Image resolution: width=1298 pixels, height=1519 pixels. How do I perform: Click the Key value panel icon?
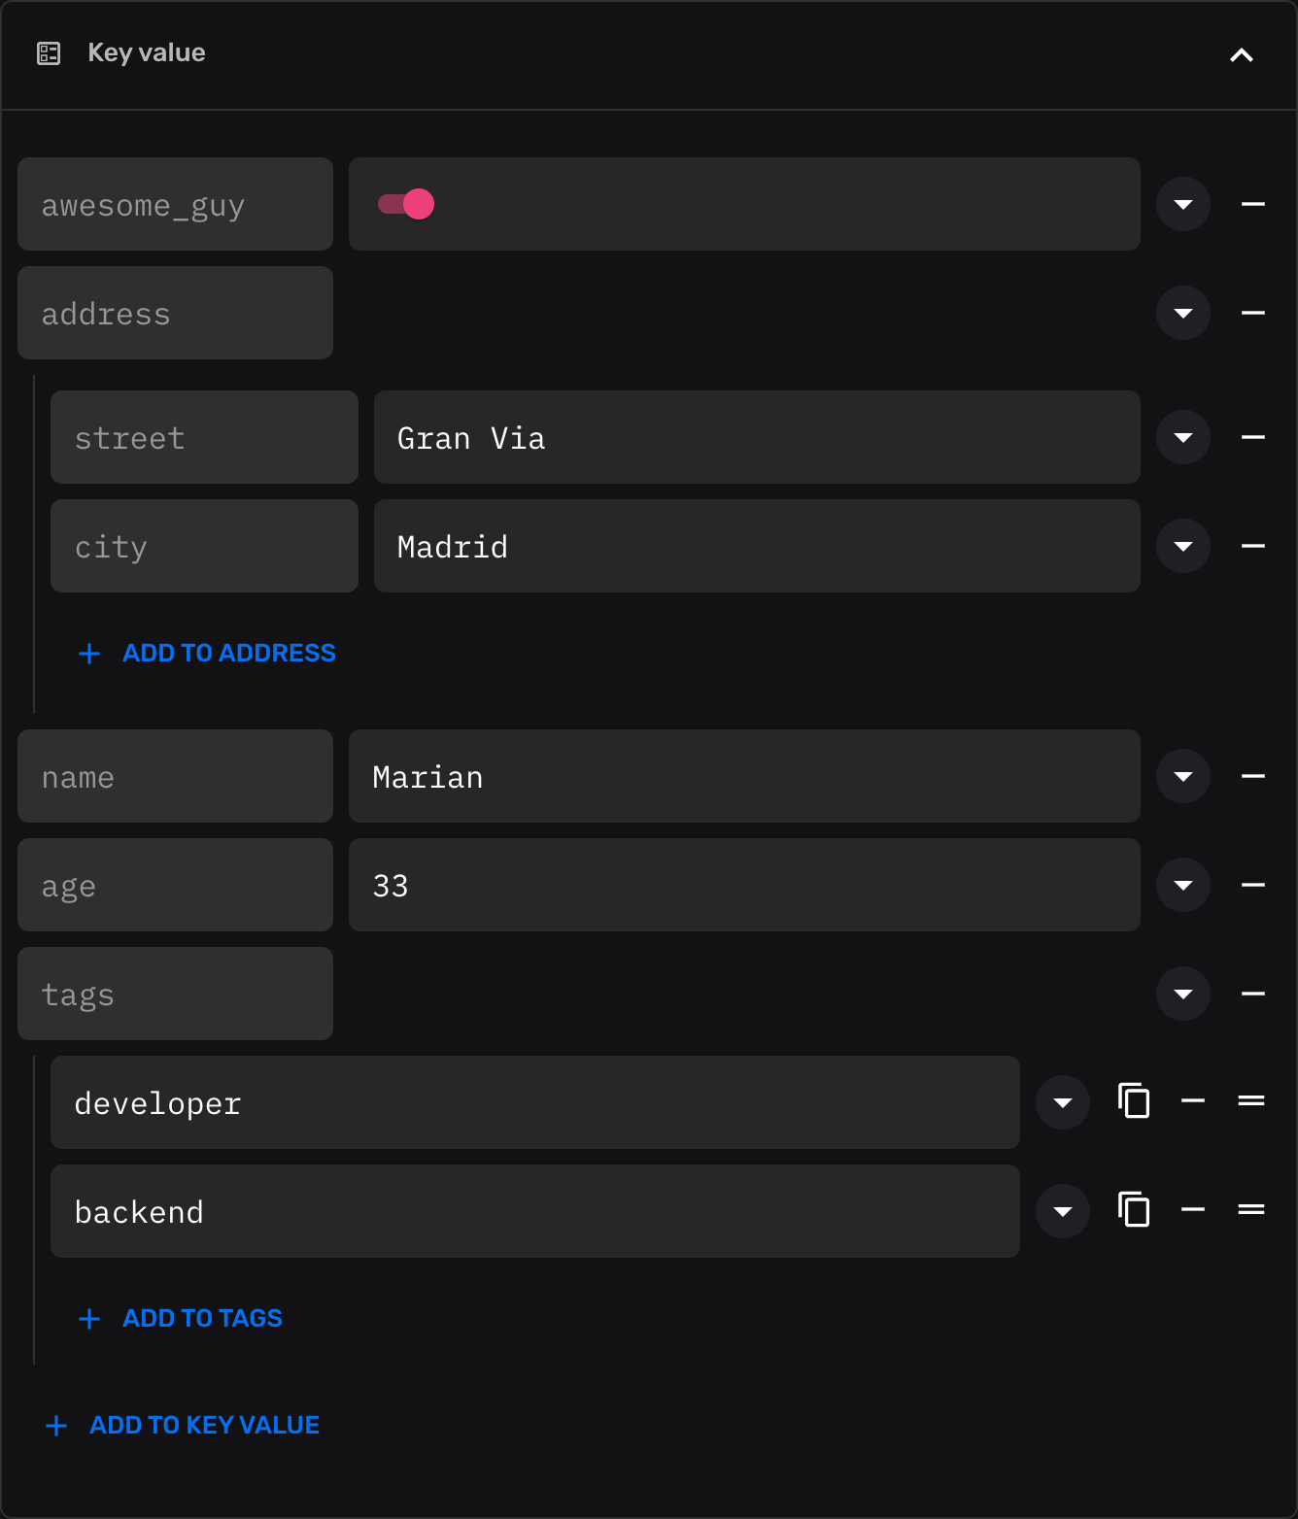(x=49, y=53)
